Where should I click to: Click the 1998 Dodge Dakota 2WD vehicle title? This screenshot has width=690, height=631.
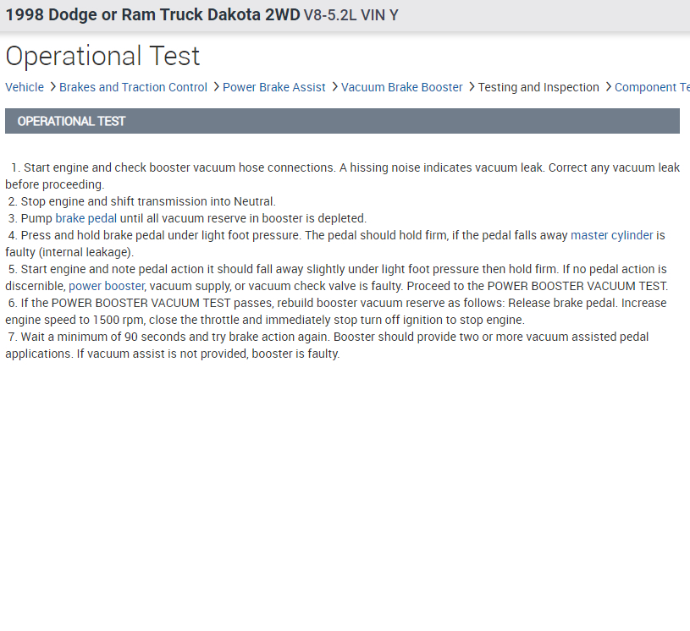[x=152, y=14]
